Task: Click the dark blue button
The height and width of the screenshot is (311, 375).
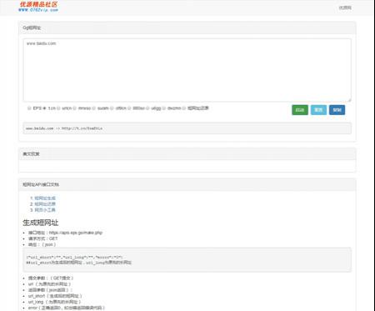Action: coord(337,110)
